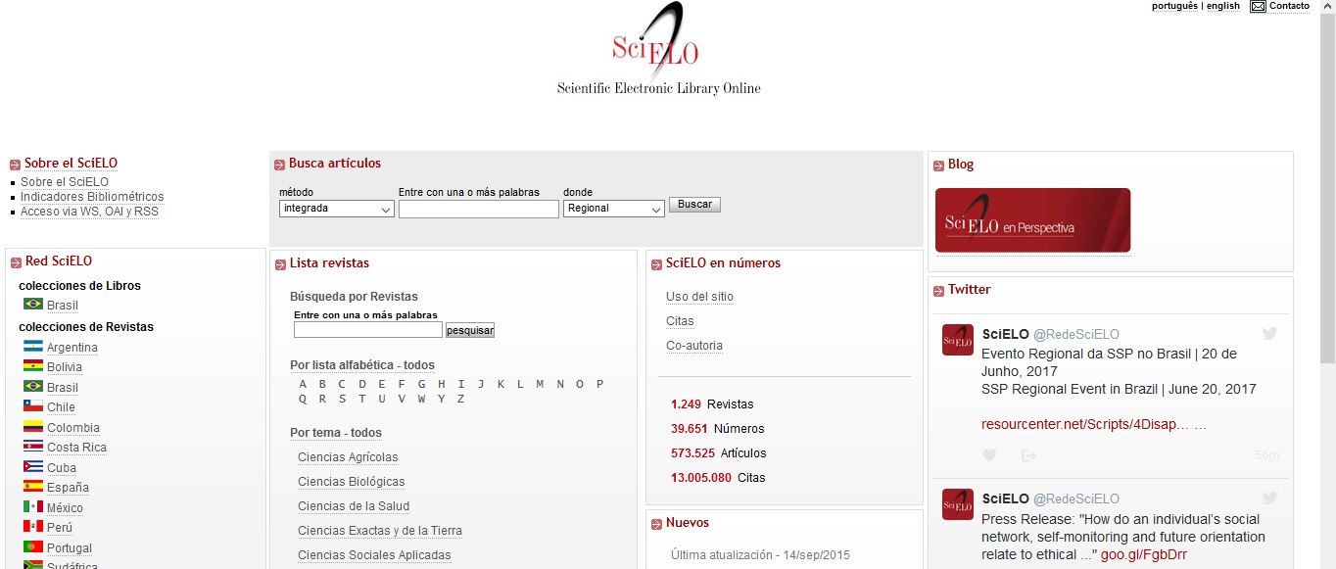Viewport: 1336px width, 569px height.
Task: Open the goo.gl/FgbDrr tweet link
Action: point(1144,554)
